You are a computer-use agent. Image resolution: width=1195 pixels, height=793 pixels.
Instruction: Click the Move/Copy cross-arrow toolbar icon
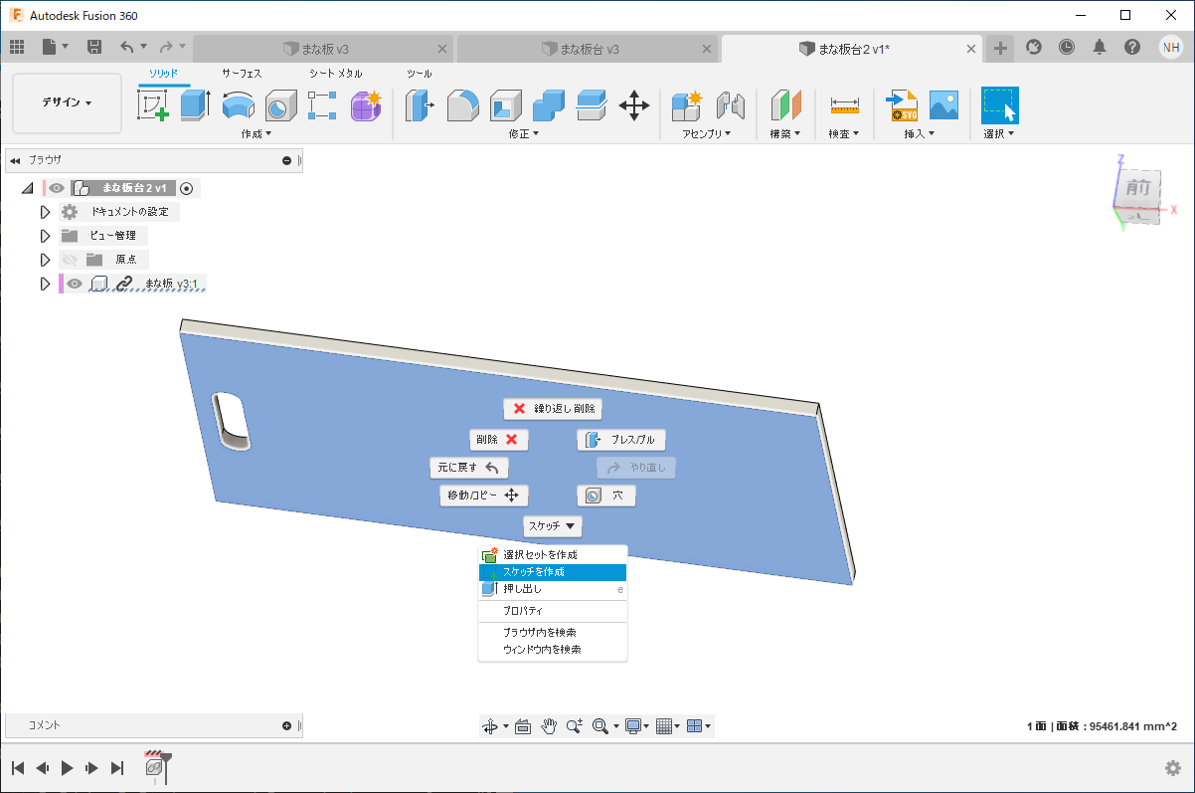pyautogui.click(x=633, y=104)
